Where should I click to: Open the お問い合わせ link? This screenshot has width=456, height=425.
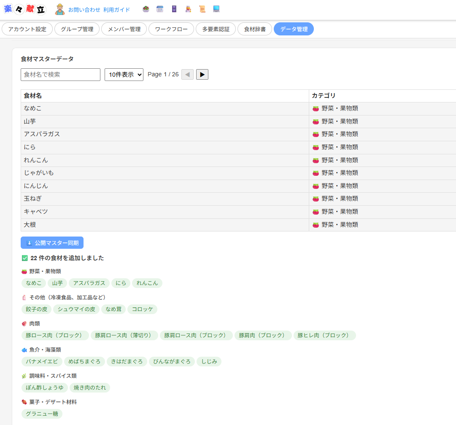pos(84,10)
